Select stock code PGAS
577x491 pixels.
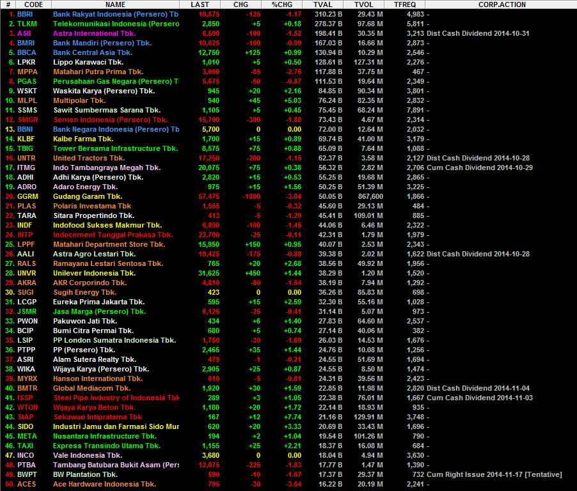27,81
